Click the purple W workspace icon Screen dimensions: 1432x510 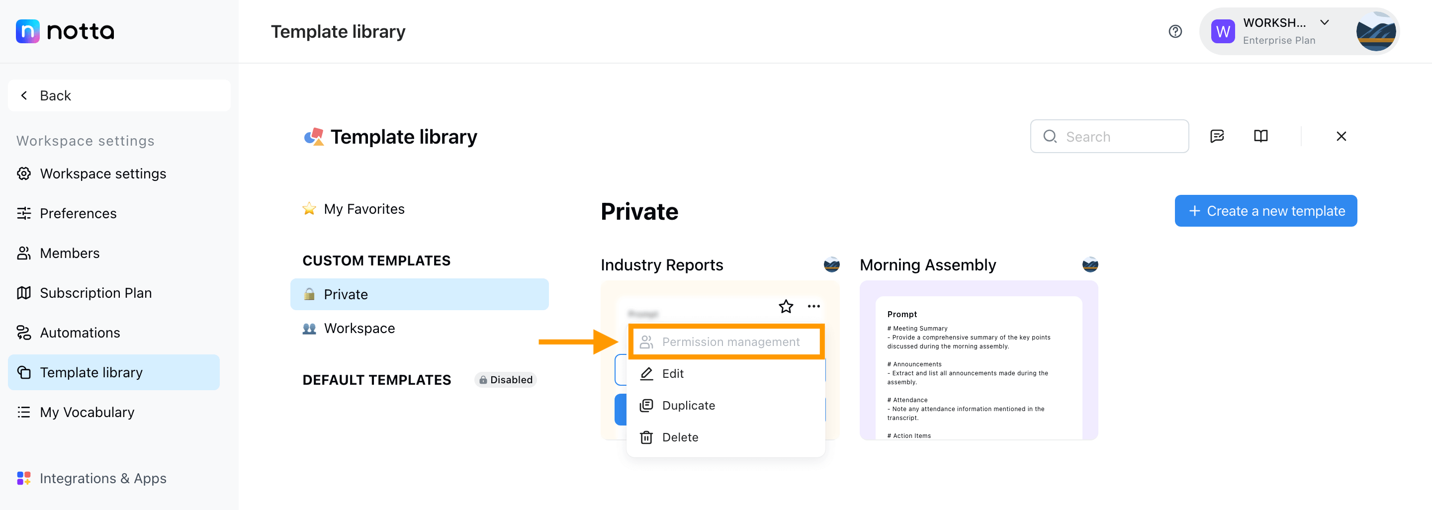pyautogui.click(x=1223, y=32)
